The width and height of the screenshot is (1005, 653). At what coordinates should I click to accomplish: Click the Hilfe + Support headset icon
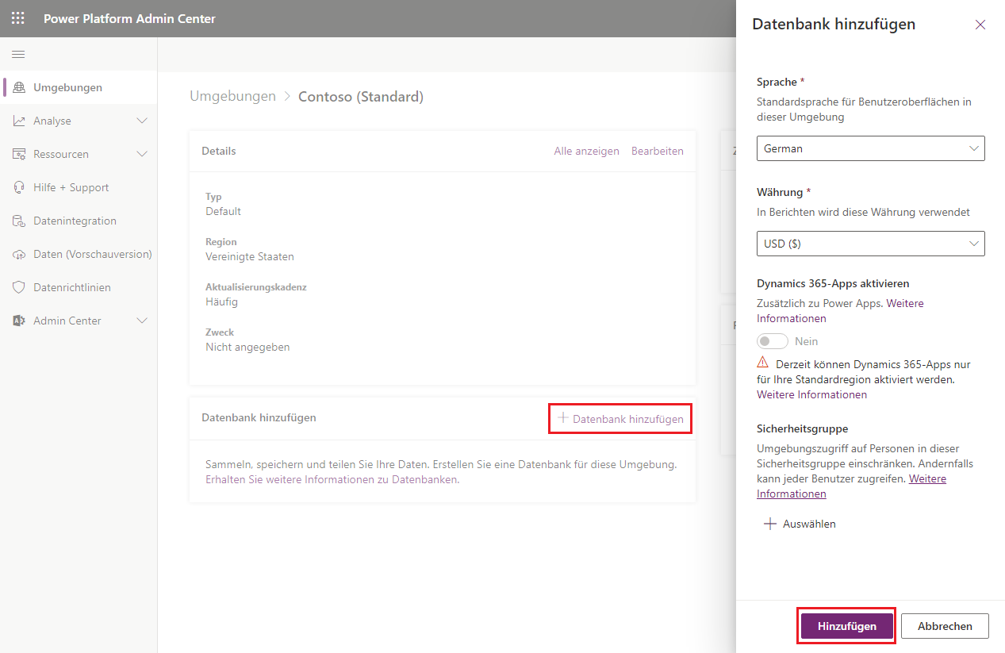tap(19, 187)
